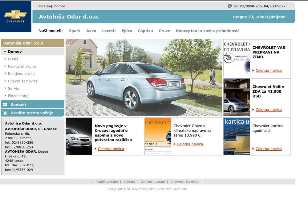The width and height of the screenshot is (308, 216).
Task: Click the envelope icon next to Kontakt
Action: (5, 105)
